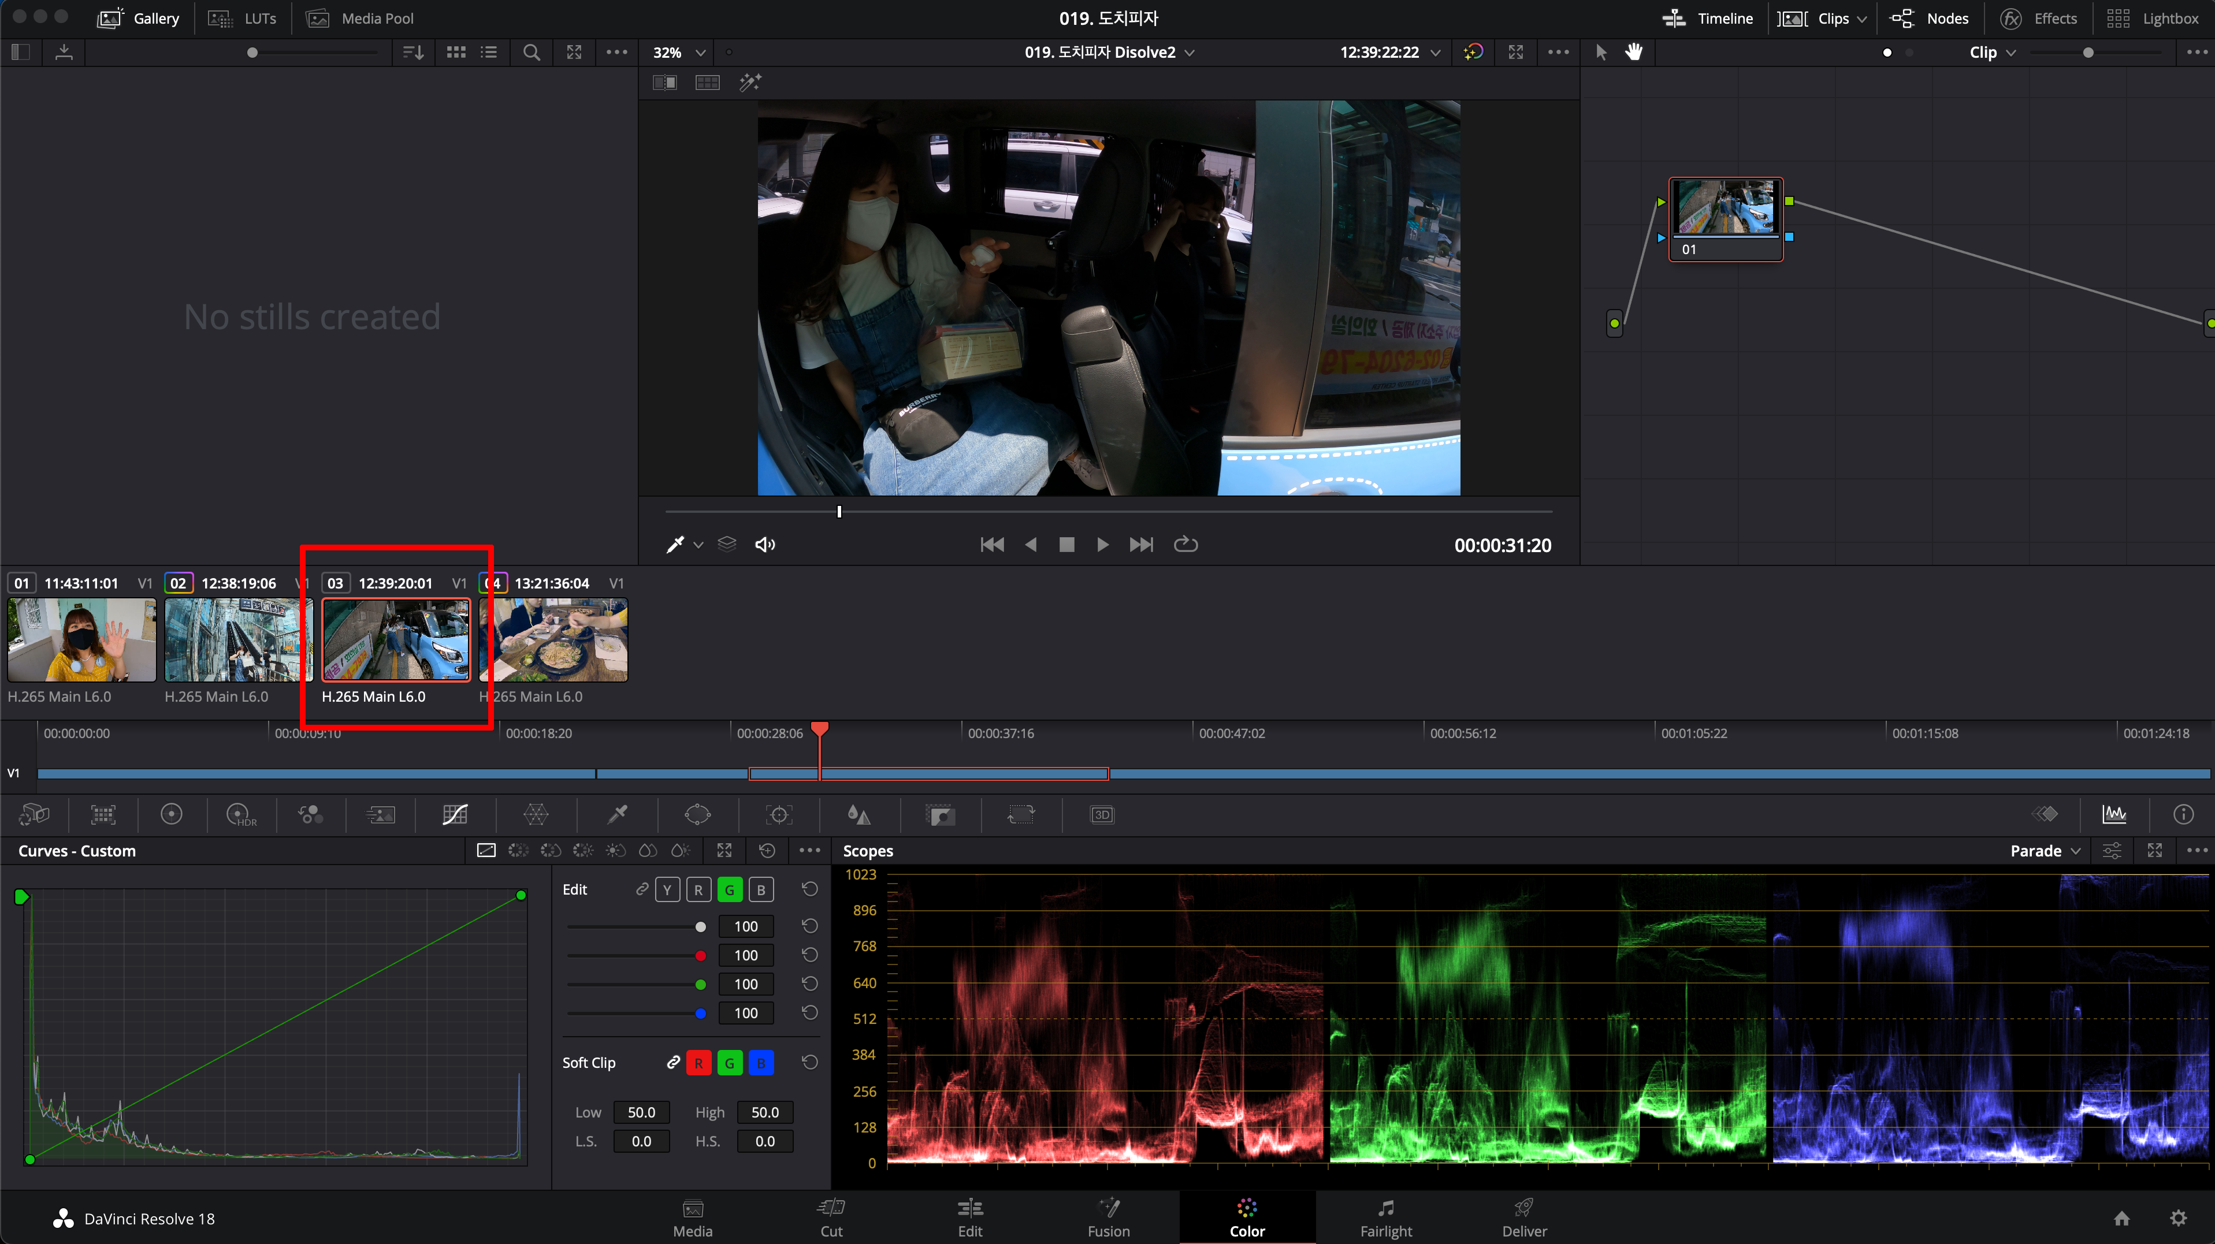Screen dimensions: 2215x1244
Task: Open the HDR color wheels palette
Action: click(x=240, y=814)
